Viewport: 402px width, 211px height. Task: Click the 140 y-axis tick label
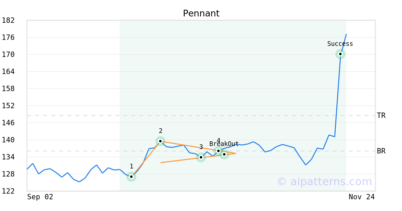click(8, 140)
